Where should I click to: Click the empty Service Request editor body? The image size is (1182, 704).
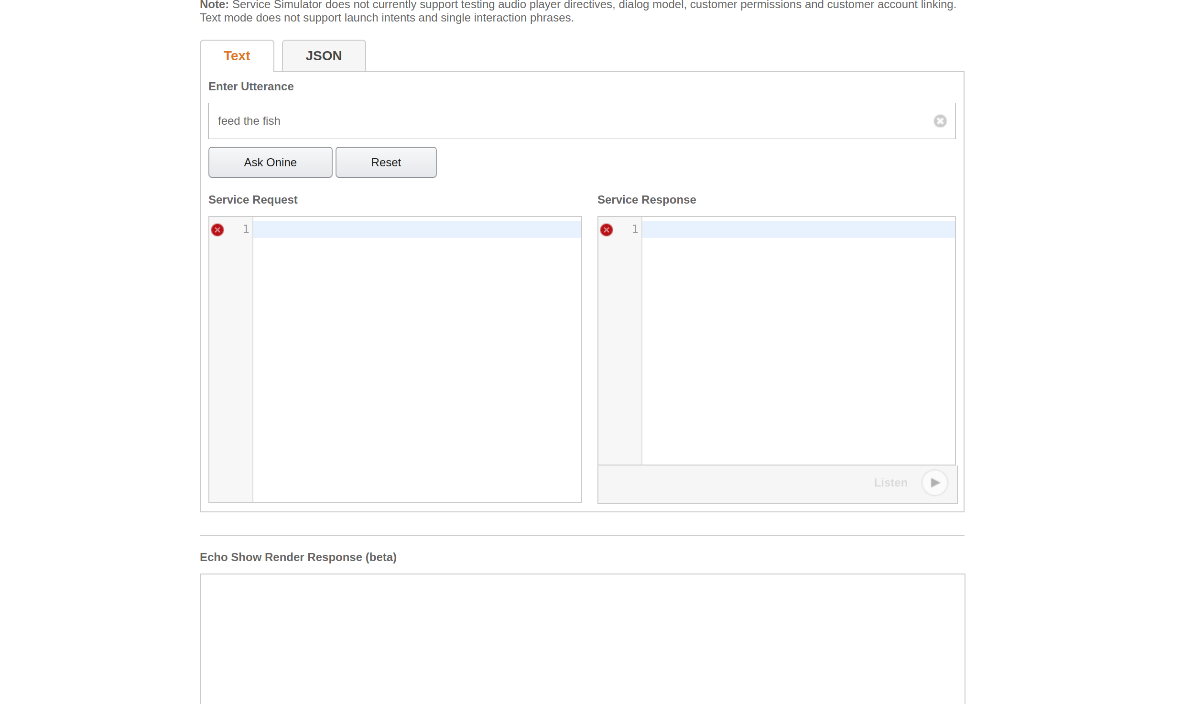pos(417,368)
